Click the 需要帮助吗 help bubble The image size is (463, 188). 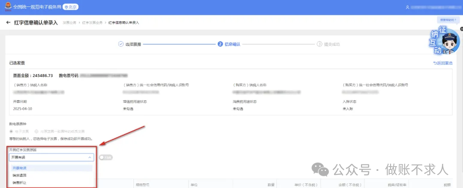(x=448, y=20)
